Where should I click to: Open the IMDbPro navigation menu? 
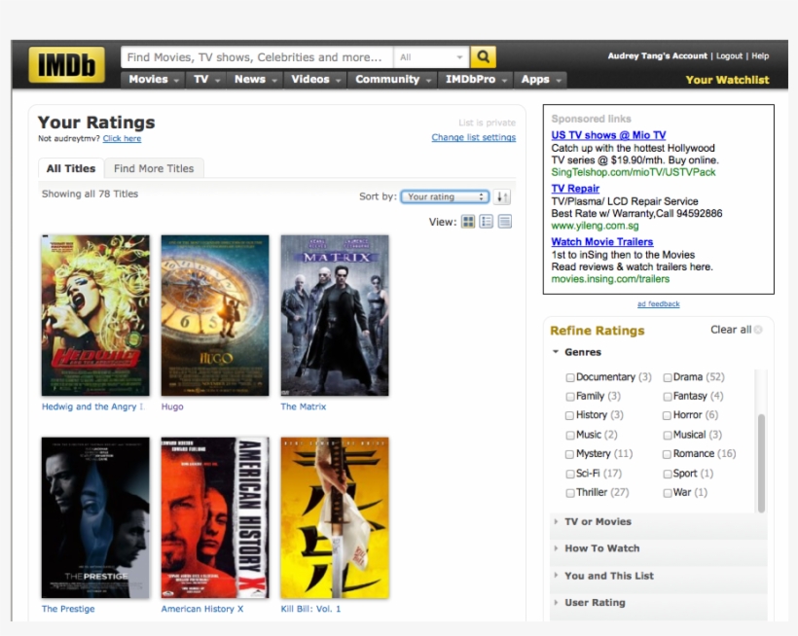click(x=476, y=80)
